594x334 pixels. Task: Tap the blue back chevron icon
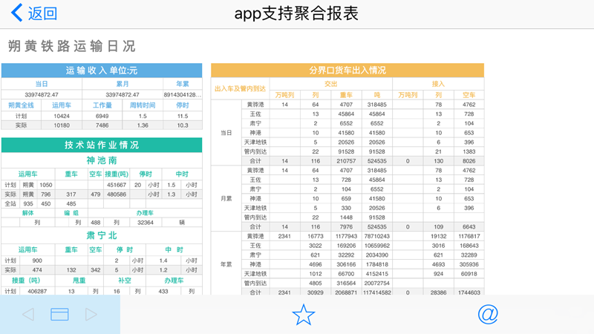point(16,13)
